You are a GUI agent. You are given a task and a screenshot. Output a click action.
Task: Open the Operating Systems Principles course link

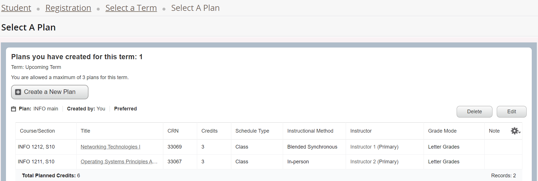click(x=119, y=162)
